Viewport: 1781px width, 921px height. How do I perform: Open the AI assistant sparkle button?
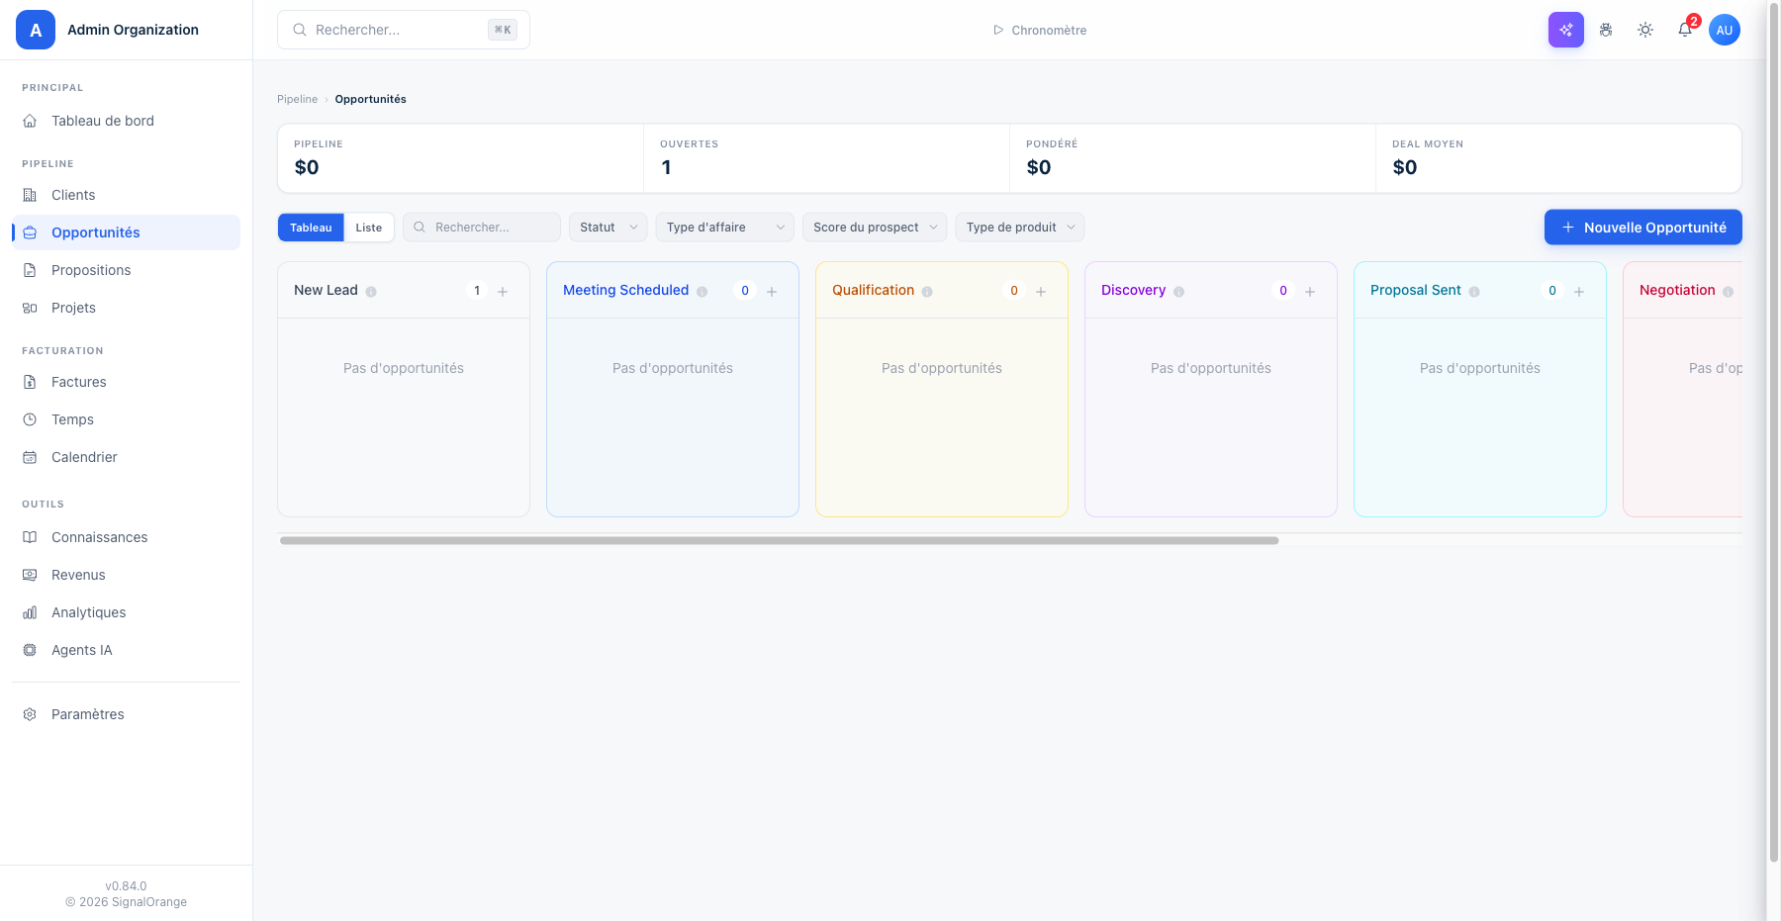tap(1565, 30)
